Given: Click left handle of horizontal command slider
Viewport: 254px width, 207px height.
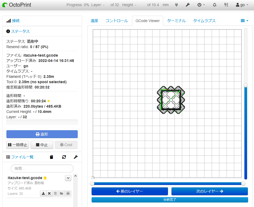Looking at the screenshot, I should click(x=92, y=184).
